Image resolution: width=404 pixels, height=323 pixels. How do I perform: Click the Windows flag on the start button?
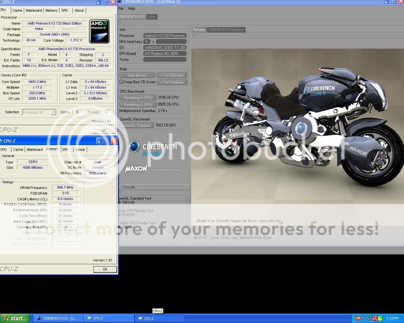click(x=6, y=318)
